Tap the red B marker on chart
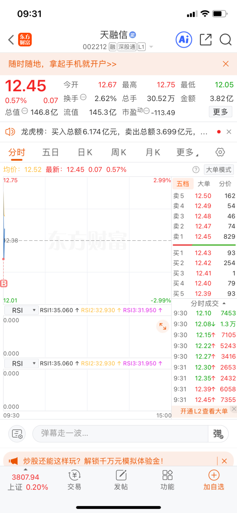237x513 pixels. click(x=4, y=283)
